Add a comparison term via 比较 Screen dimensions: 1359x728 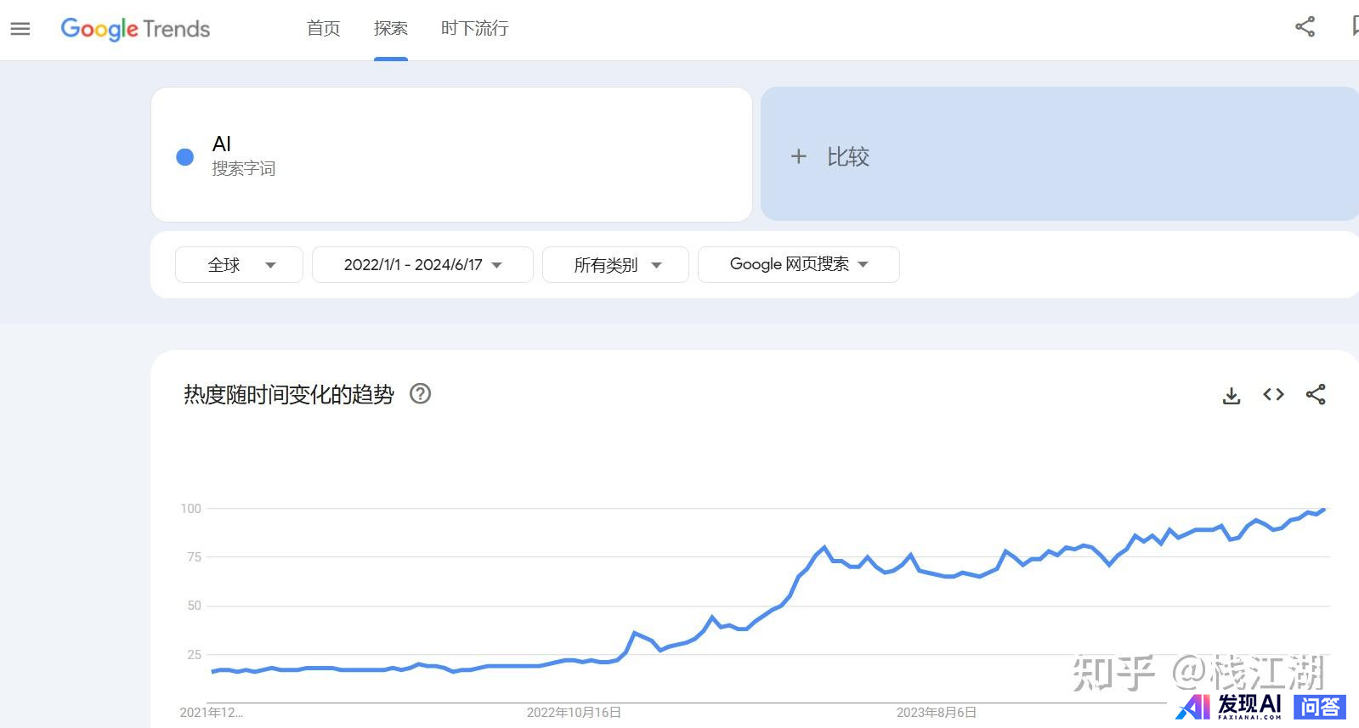click(x=1059, y=154)
